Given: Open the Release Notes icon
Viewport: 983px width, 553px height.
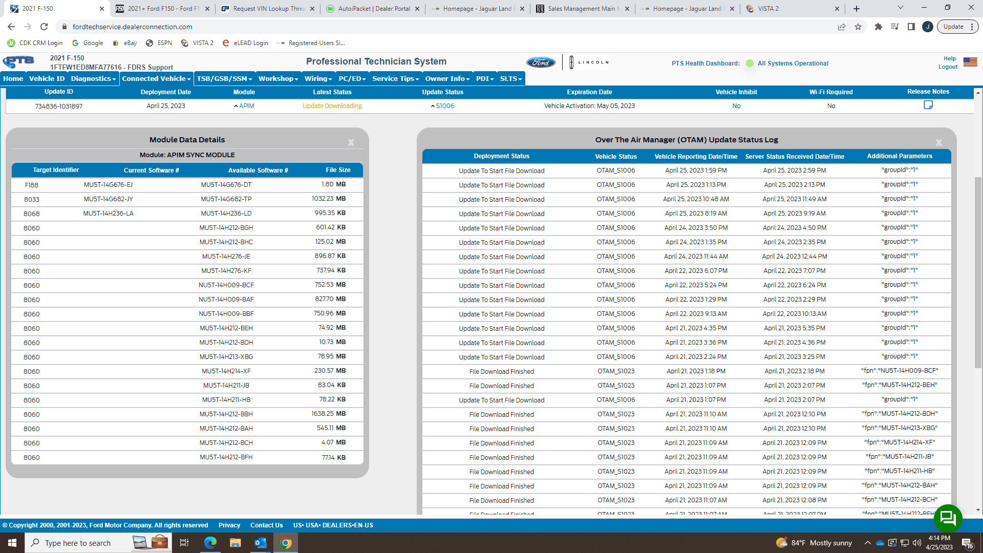Looking at the screenshot, I should (x=928, y=105).
